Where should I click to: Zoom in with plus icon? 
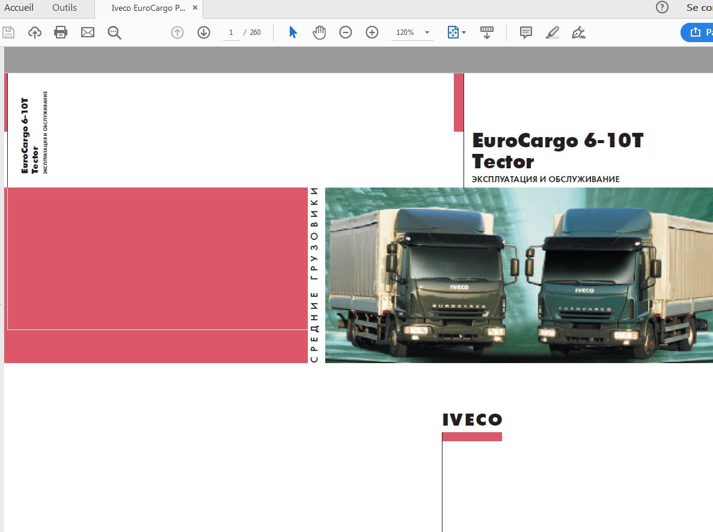coord(372,32)
